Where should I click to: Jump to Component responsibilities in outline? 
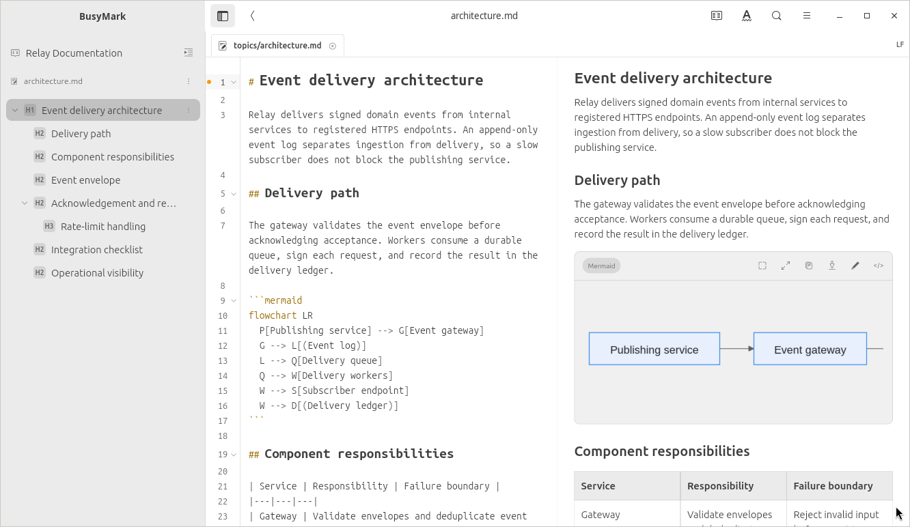click(x=113, y=156)
